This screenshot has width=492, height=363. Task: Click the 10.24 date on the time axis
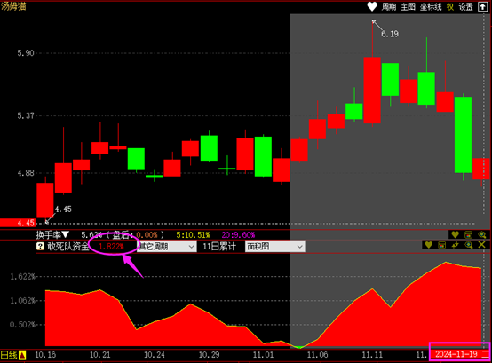155,355
